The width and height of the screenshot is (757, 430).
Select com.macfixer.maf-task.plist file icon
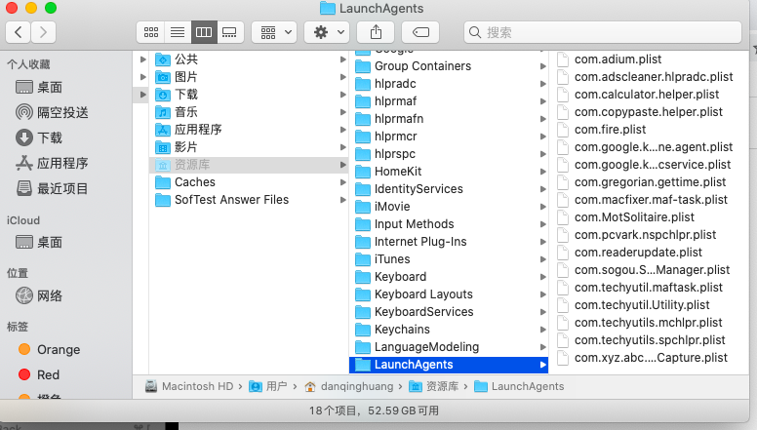coord(563,200)
